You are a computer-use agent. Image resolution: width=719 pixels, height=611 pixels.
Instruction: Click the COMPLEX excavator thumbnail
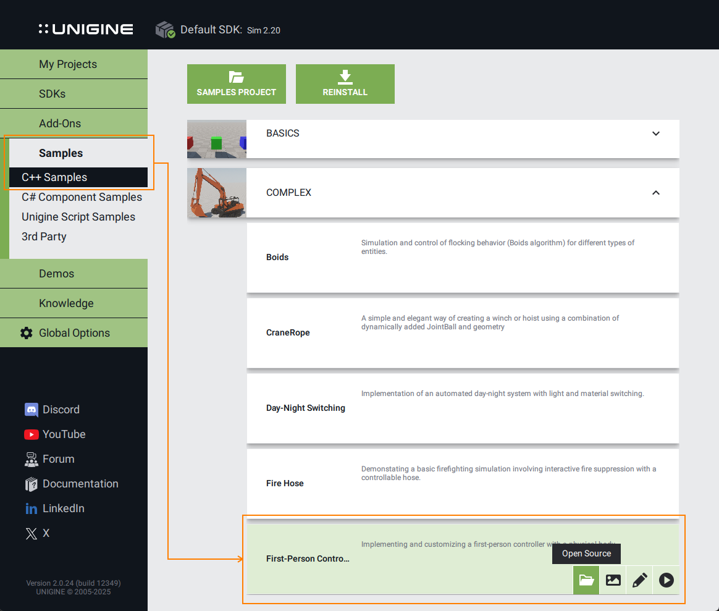click(x=216, y=193)
